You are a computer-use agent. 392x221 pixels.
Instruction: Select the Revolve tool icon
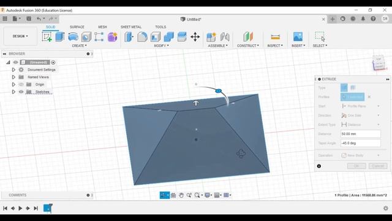click(73, 37)
